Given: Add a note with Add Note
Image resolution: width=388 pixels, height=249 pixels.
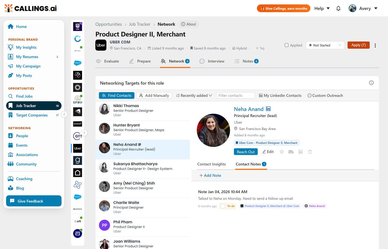Looking at the screenshot, I should pyautogui.click(x=210, y=176).
